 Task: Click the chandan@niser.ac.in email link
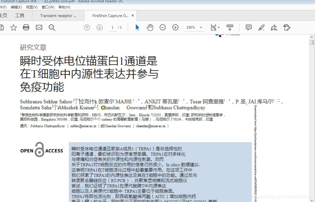(151, 126)
